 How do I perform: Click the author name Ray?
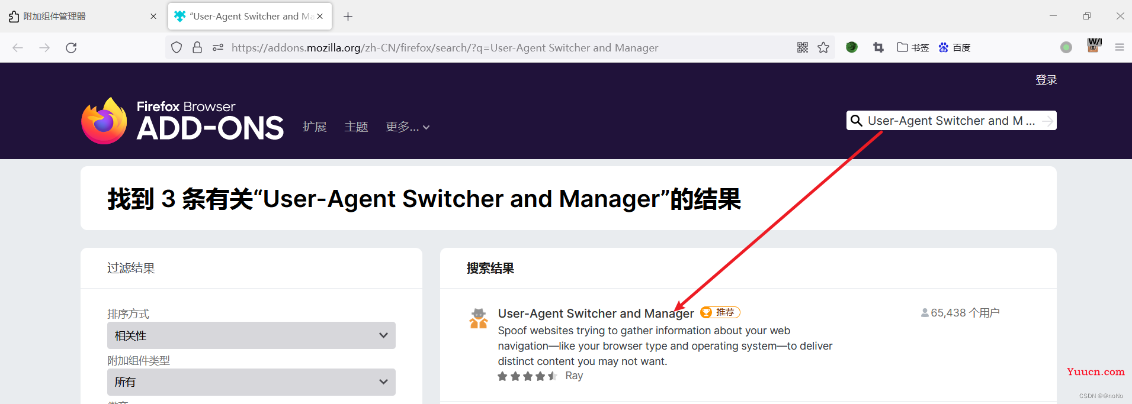click(574, 376)
